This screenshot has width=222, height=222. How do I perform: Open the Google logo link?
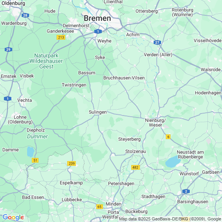click(x=13, y=217)
